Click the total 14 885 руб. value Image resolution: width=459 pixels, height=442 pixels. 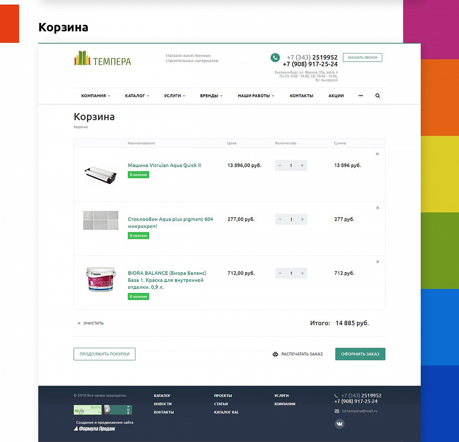[352, 323]
